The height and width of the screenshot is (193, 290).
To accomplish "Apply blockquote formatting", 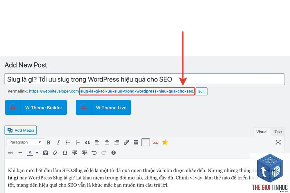I will (x=87, y=142).
